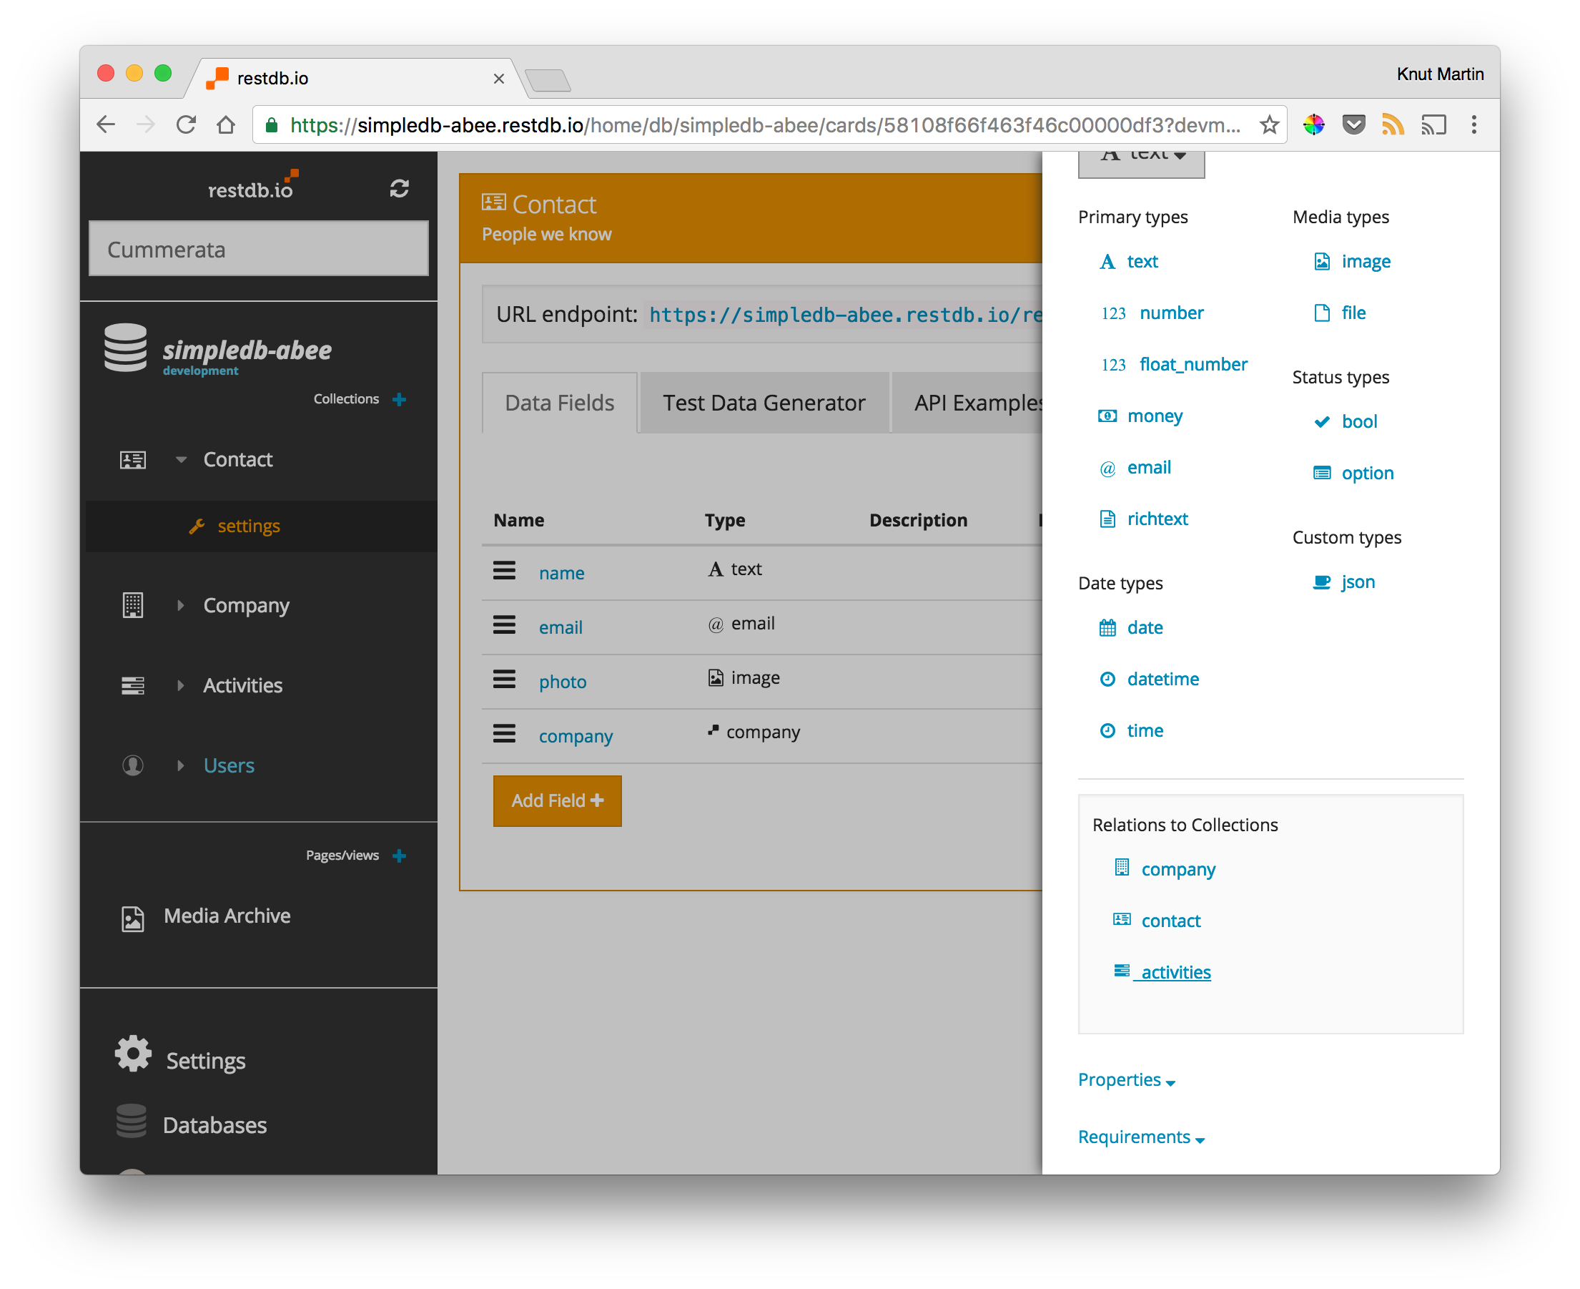Bookmark page with the star icon
The height and width of the screenshot is (1289, 1580).
[1269, 124]
